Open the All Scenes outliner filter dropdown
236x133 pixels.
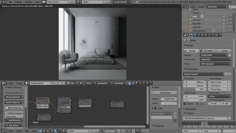[217, 7]
